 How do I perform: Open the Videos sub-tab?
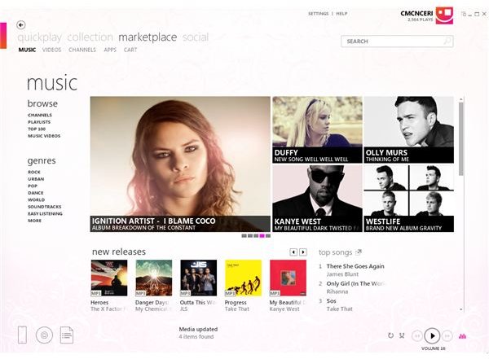point(52,50)
